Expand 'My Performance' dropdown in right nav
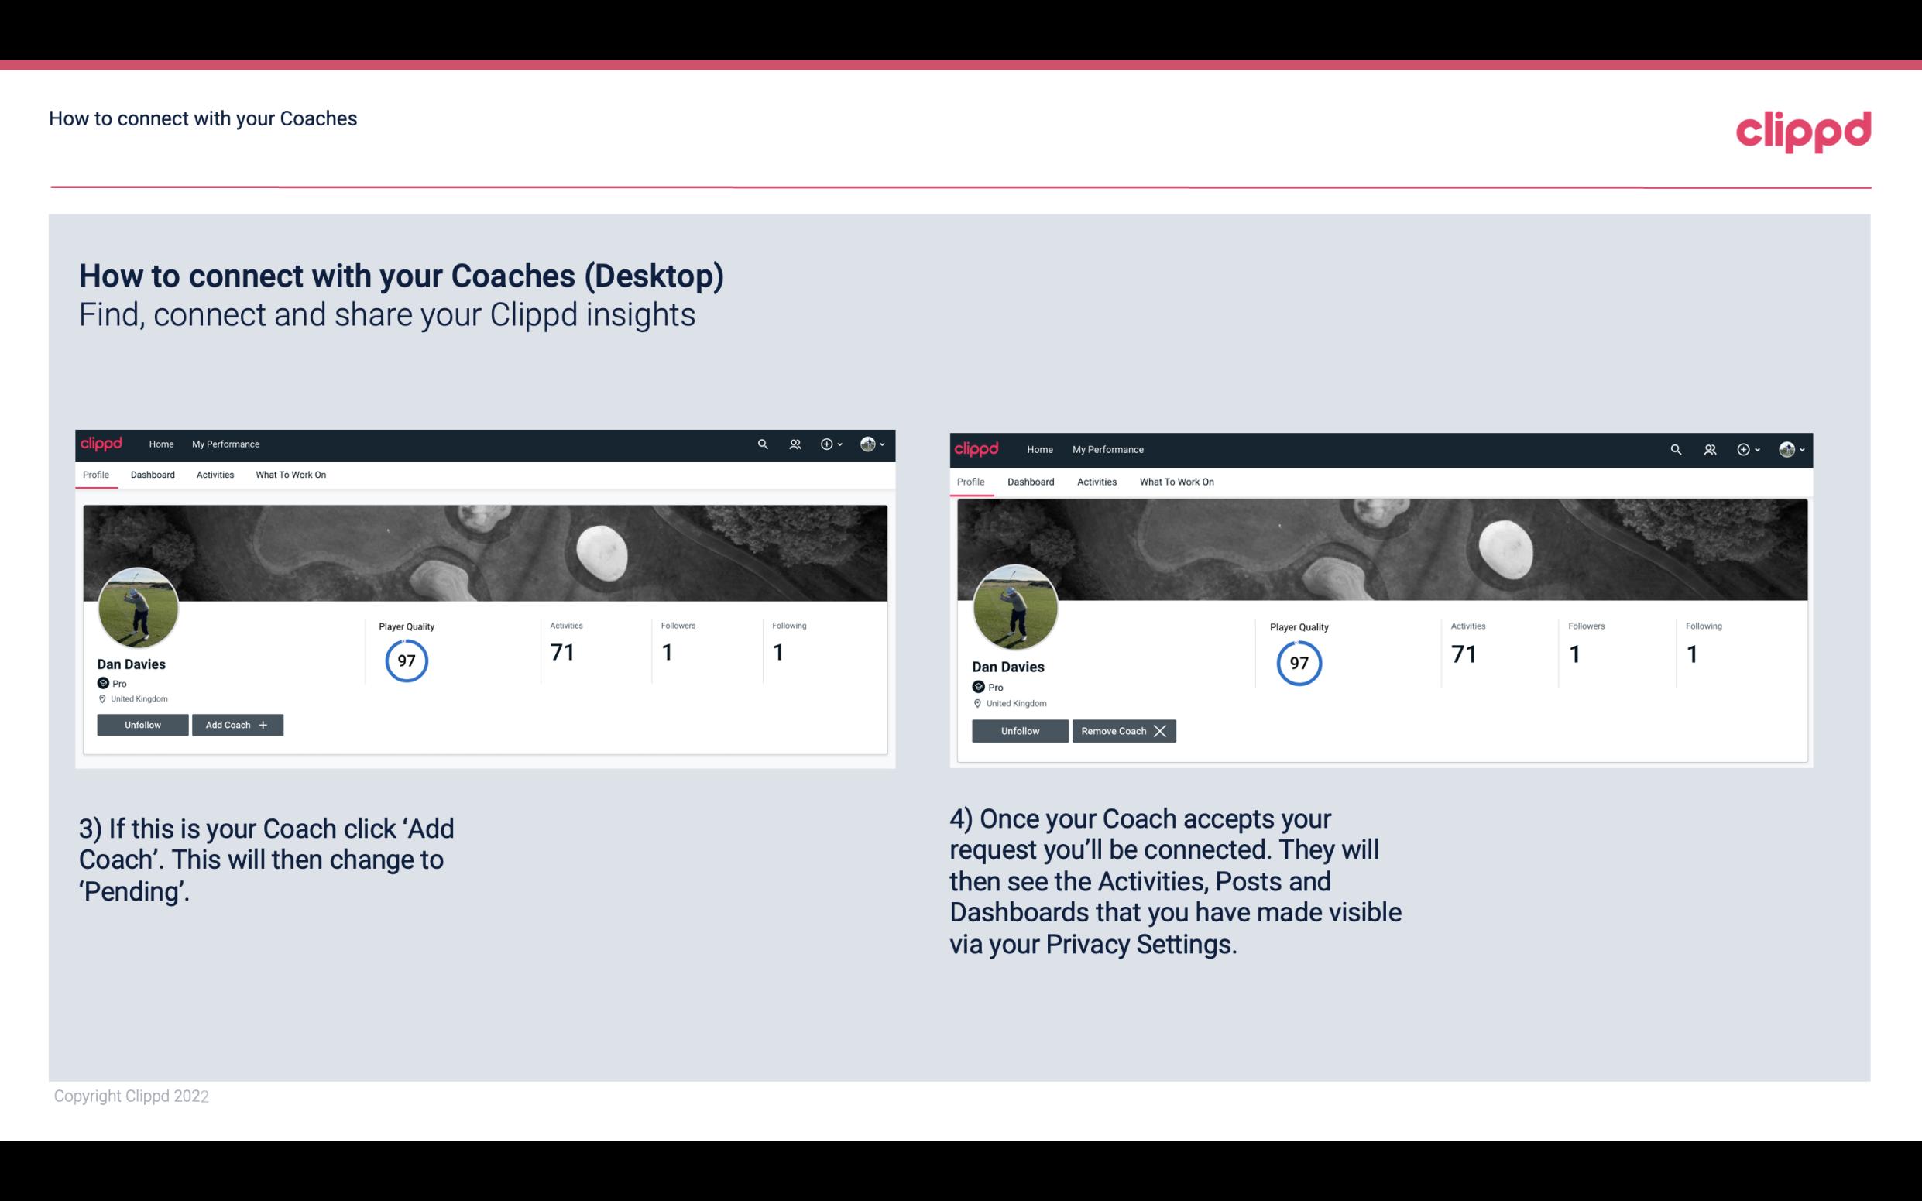The height and width of the screenshot is (1201, 1922). point(1108,448)
